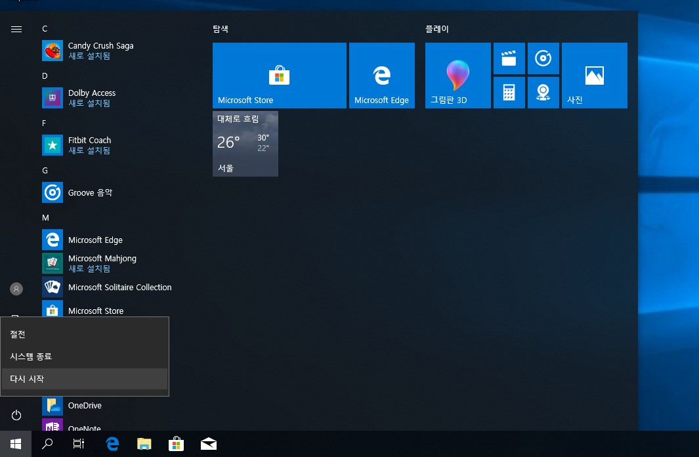Click the 플레이 tile group title

click(437, 29)
